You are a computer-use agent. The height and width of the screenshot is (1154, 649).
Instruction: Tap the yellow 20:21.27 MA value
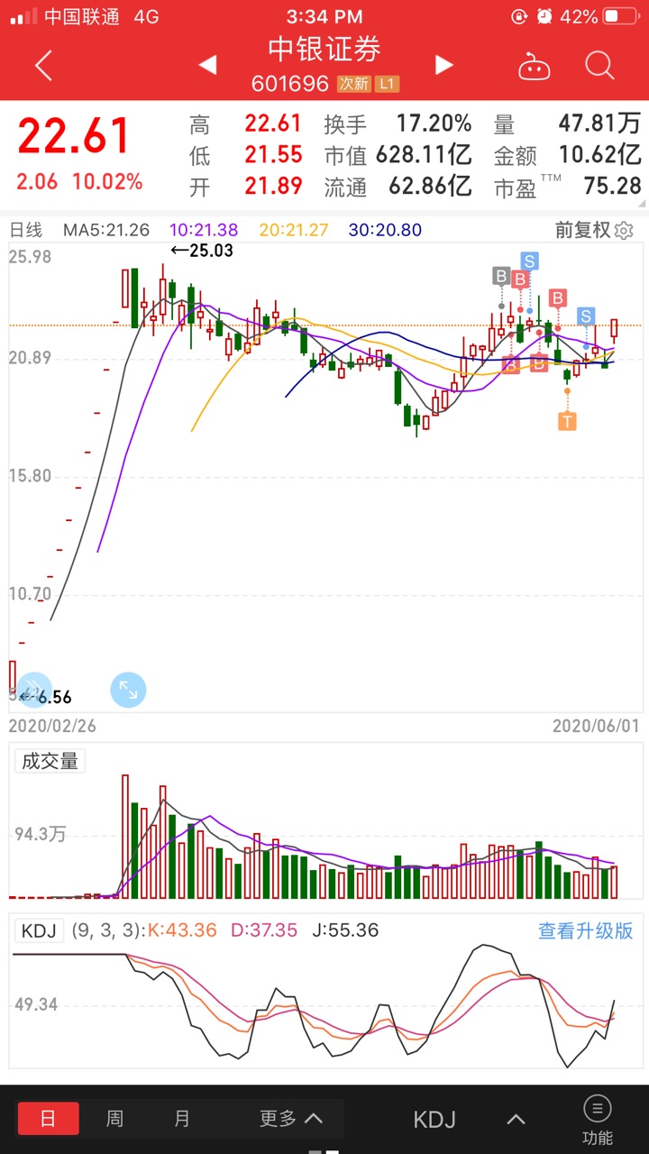tap(294, 230)
